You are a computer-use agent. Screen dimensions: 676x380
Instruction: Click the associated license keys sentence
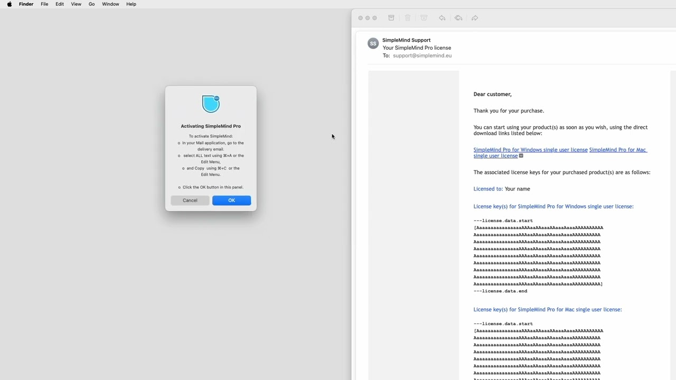[562, 173]
